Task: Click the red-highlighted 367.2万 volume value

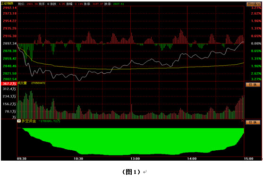Action: [x=9, y=84]
